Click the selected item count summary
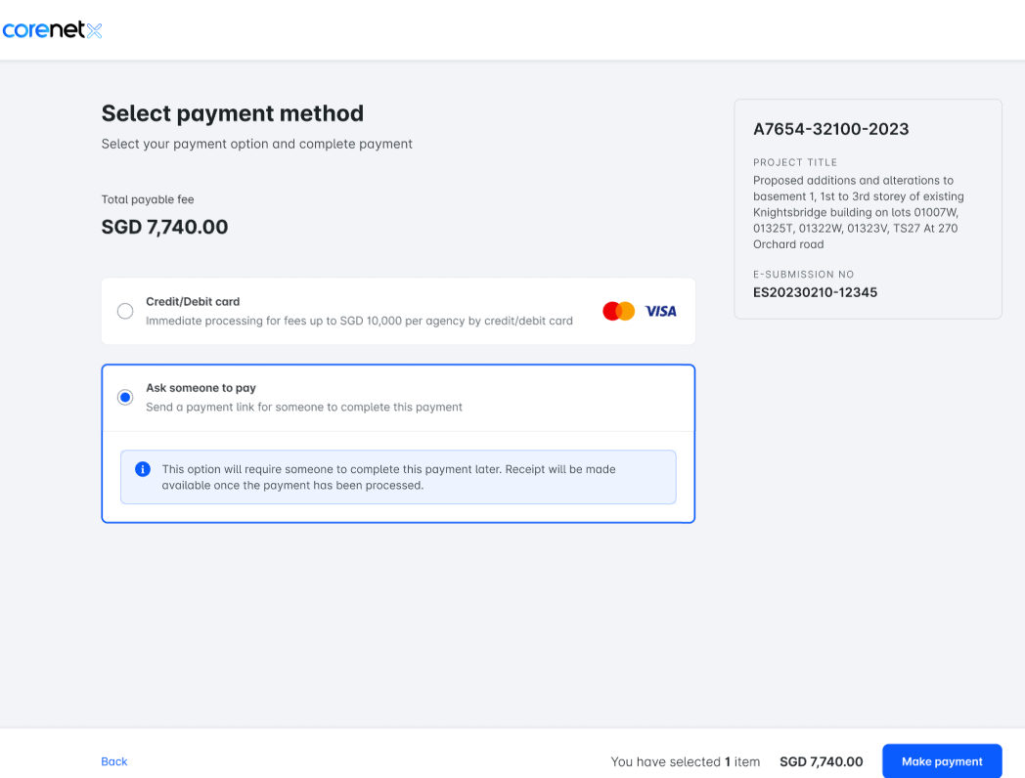 point(685,760)
